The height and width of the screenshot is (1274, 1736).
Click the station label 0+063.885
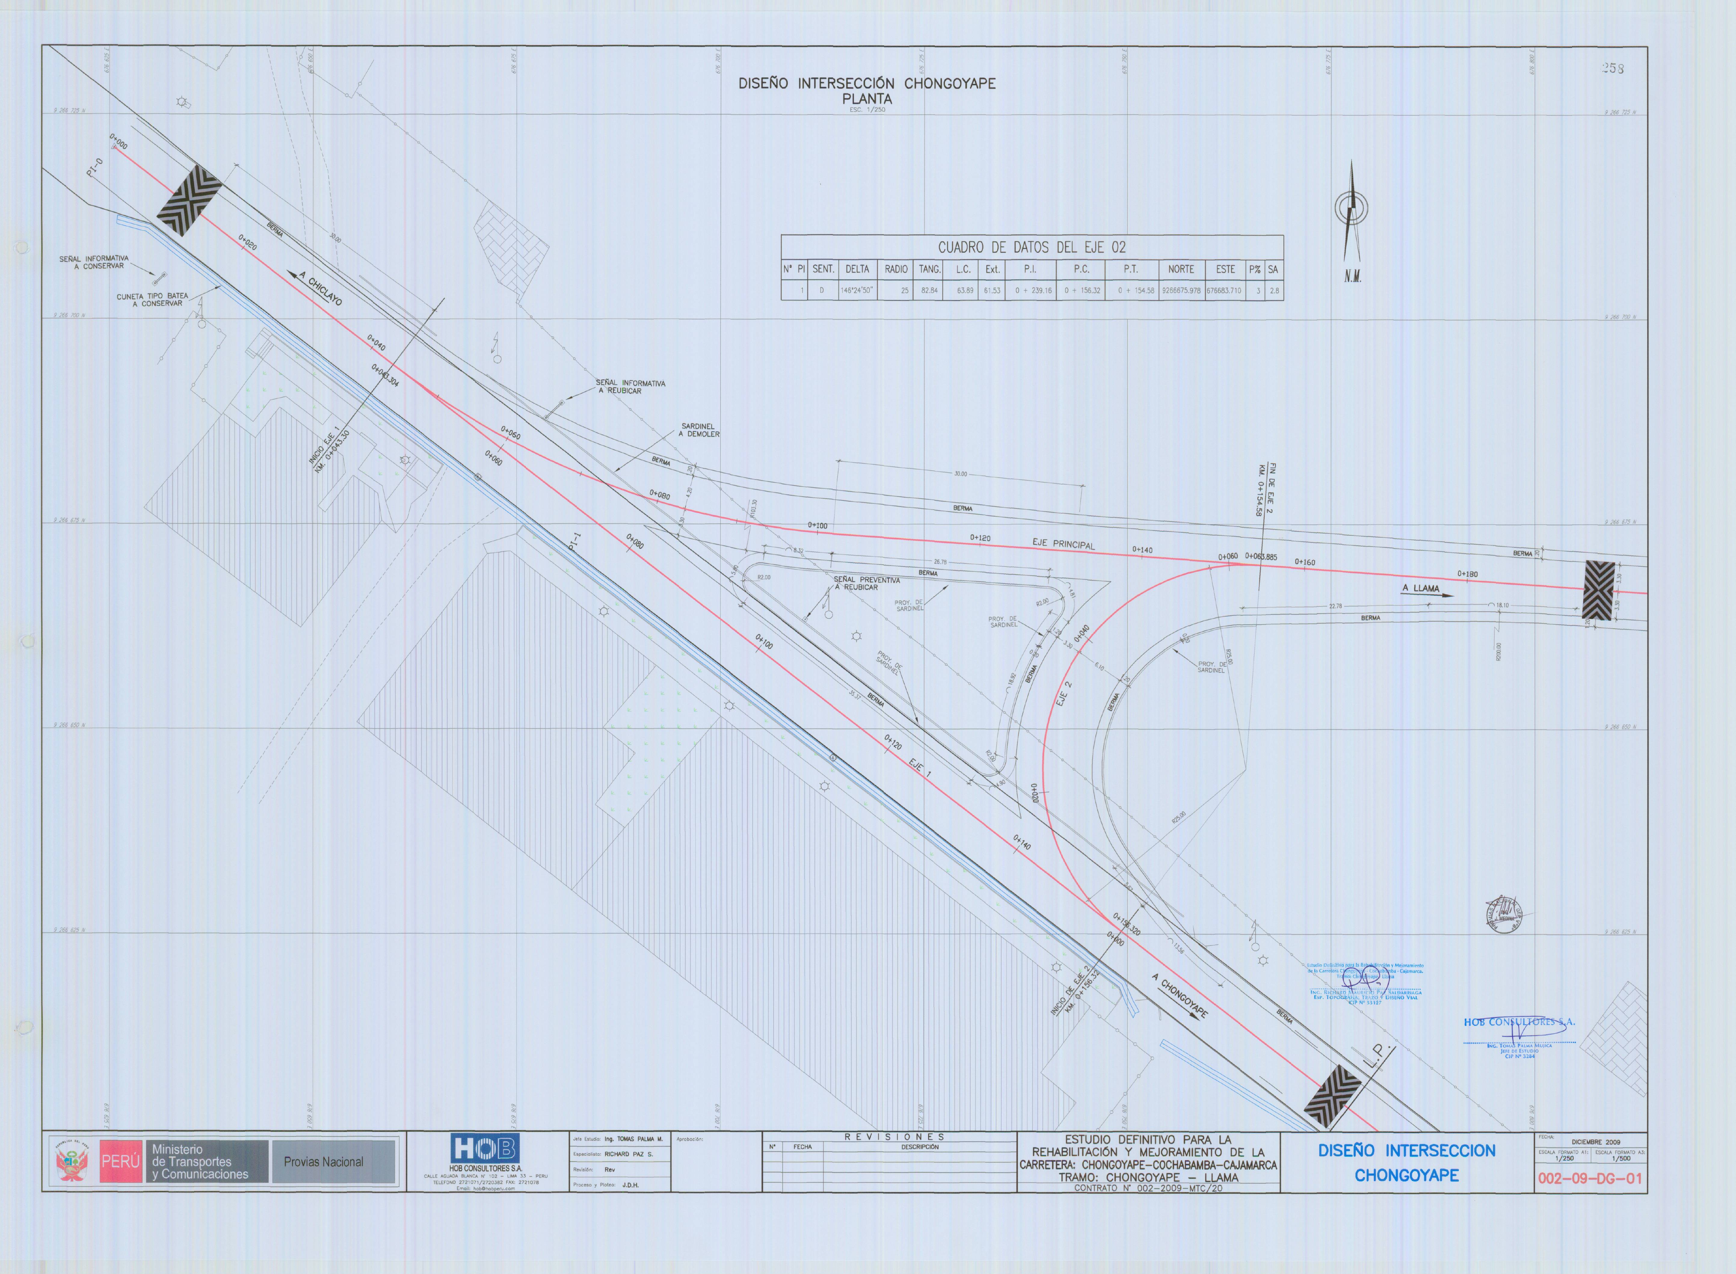[x=1261, y=556]
